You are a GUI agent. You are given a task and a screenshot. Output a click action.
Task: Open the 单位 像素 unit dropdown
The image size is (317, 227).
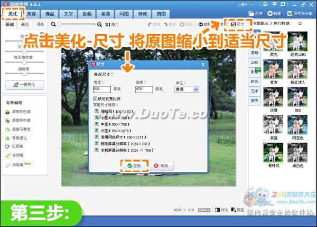(187, 90)
